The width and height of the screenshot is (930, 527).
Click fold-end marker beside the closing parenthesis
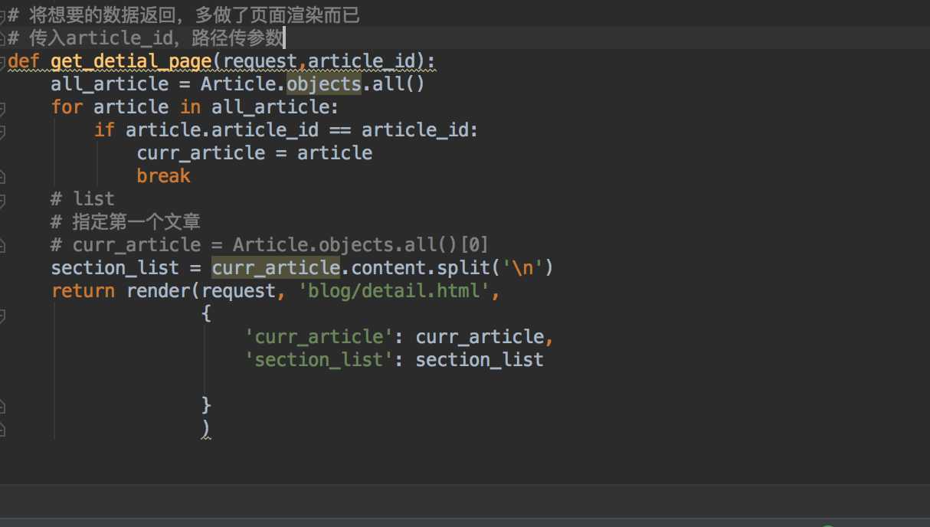(2, 428)
